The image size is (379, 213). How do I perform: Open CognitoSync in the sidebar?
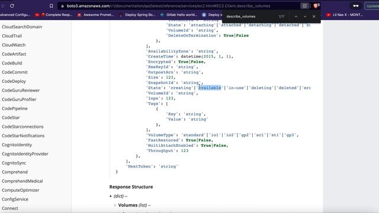click(14, 163)
